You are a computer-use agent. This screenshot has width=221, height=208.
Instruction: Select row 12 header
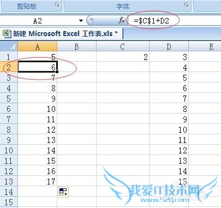coord(9,171)
